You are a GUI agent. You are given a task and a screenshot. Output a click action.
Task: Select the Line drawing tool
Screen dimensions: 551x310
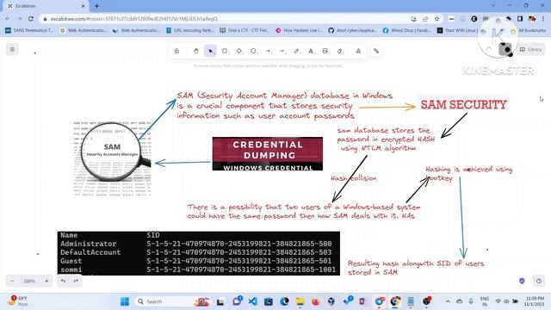(x=282, y=51)
